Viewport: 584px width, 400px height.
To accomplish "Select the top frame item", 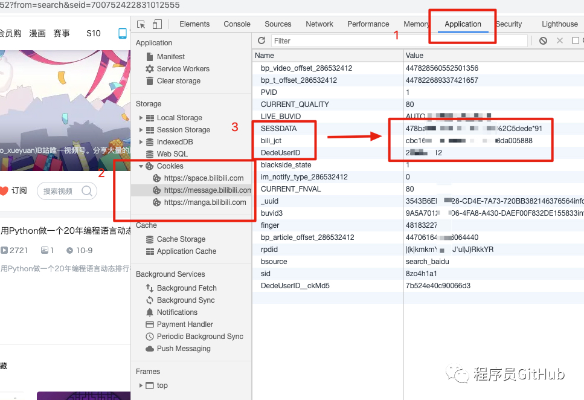I will click(162, 385).
